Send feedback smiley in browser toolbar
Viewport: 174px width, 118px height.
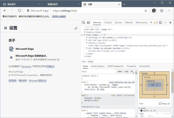tap(162, 11)
